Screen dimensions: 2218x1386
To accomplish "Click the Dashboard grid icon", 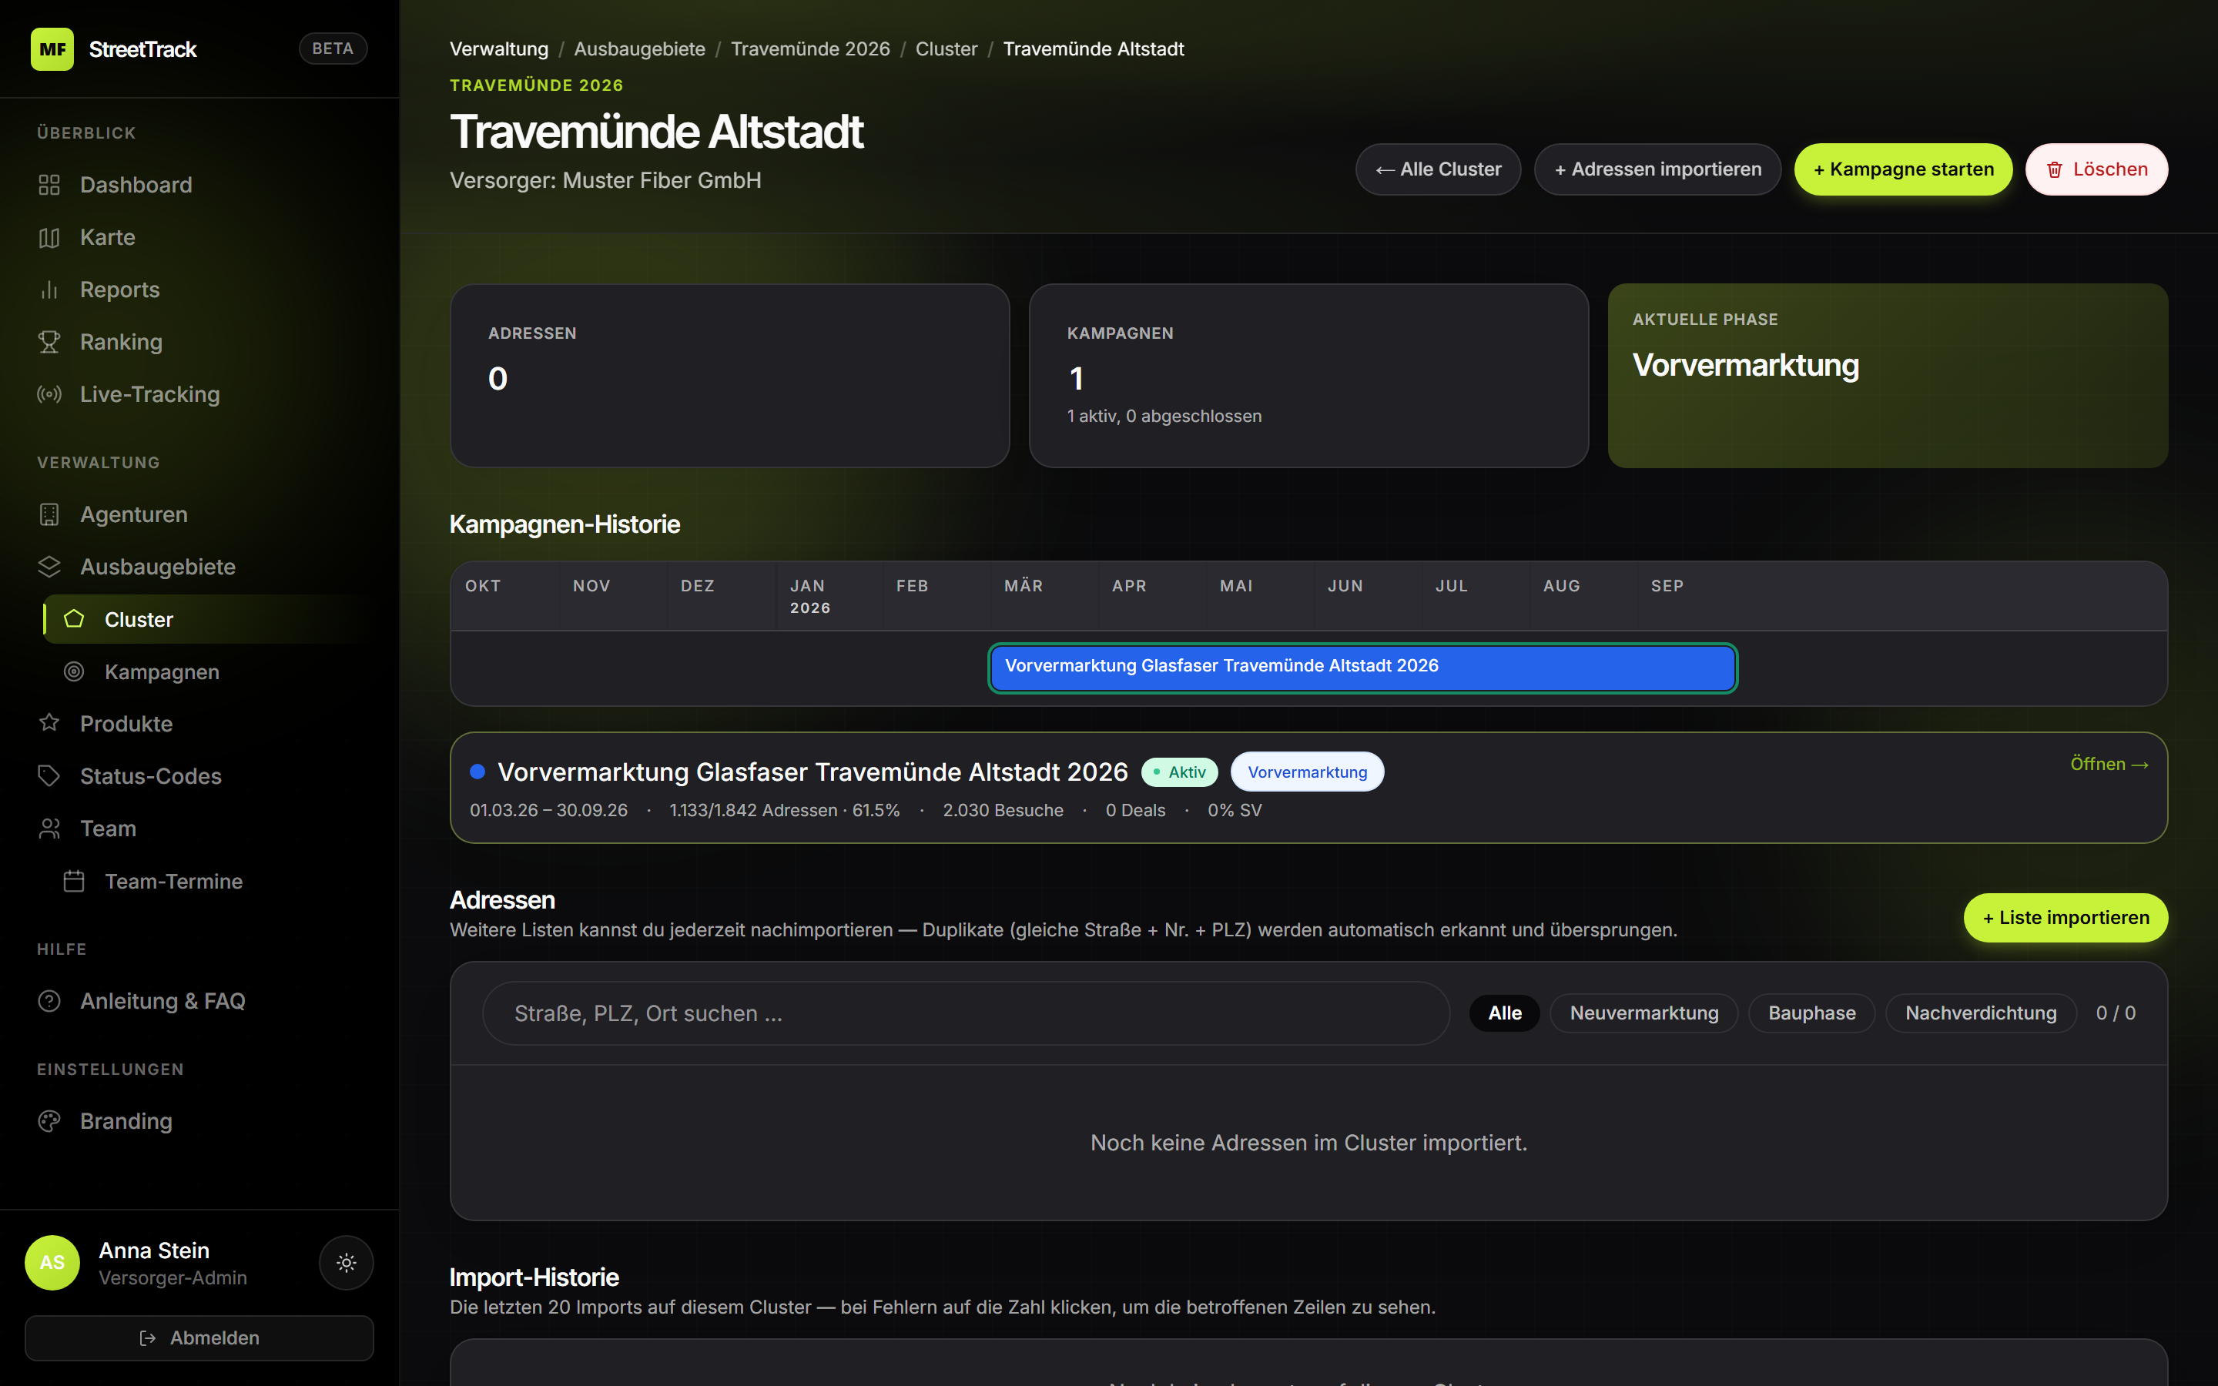I will pos(49,185).
